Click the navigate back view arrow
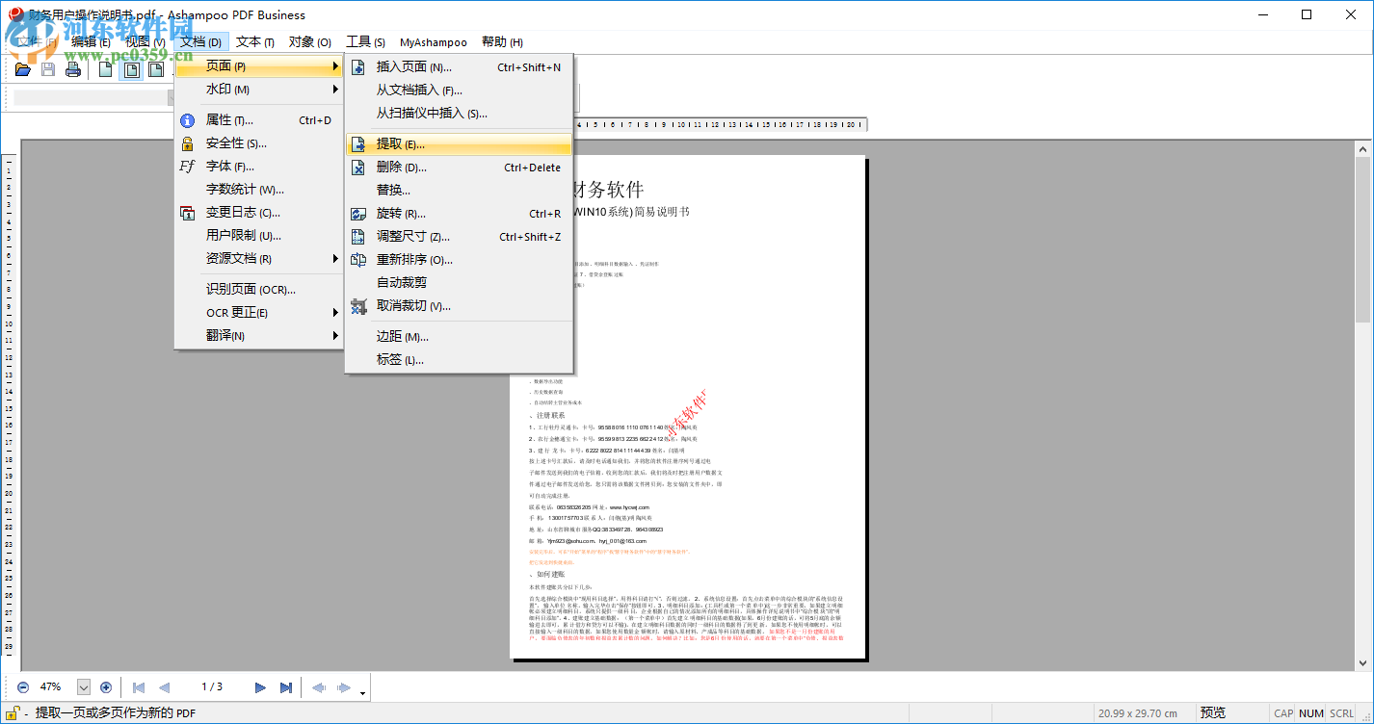 pyautogui.click(x=319, y=687)
